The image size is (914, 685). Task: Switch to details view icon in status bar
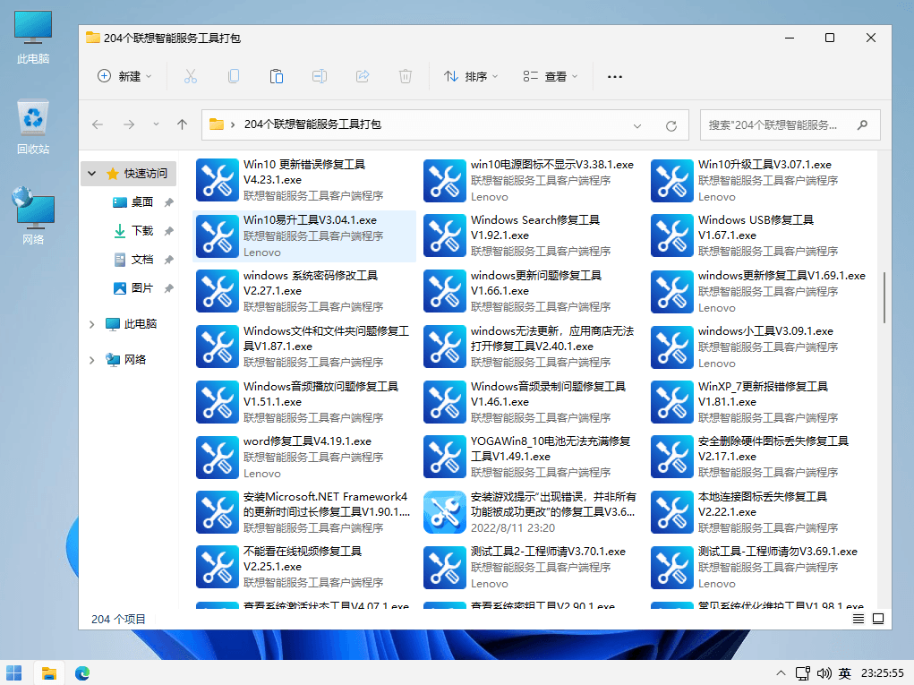point(858,619)
